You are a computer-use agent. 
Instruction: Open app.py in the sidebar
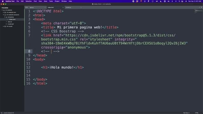[x=10, y=22]
